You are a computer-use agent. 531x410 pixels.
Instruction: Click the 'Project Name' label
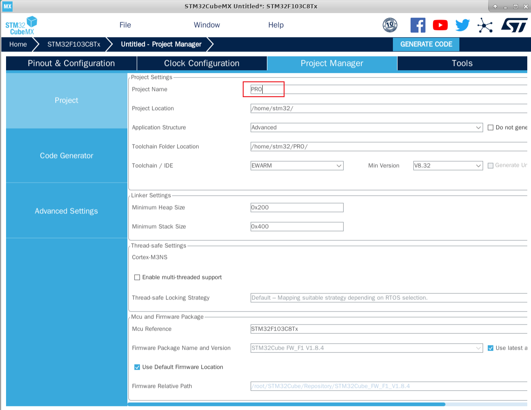[150, 89]
